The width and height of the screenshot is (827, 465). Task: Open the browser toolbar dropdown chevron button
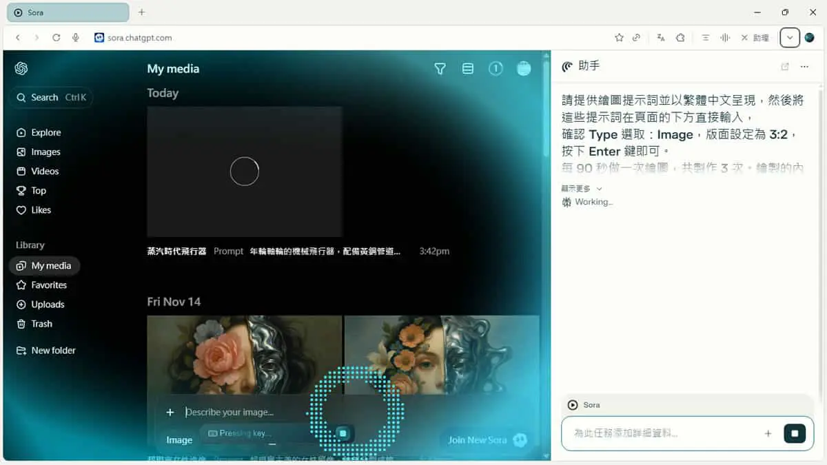pos(790,38)
